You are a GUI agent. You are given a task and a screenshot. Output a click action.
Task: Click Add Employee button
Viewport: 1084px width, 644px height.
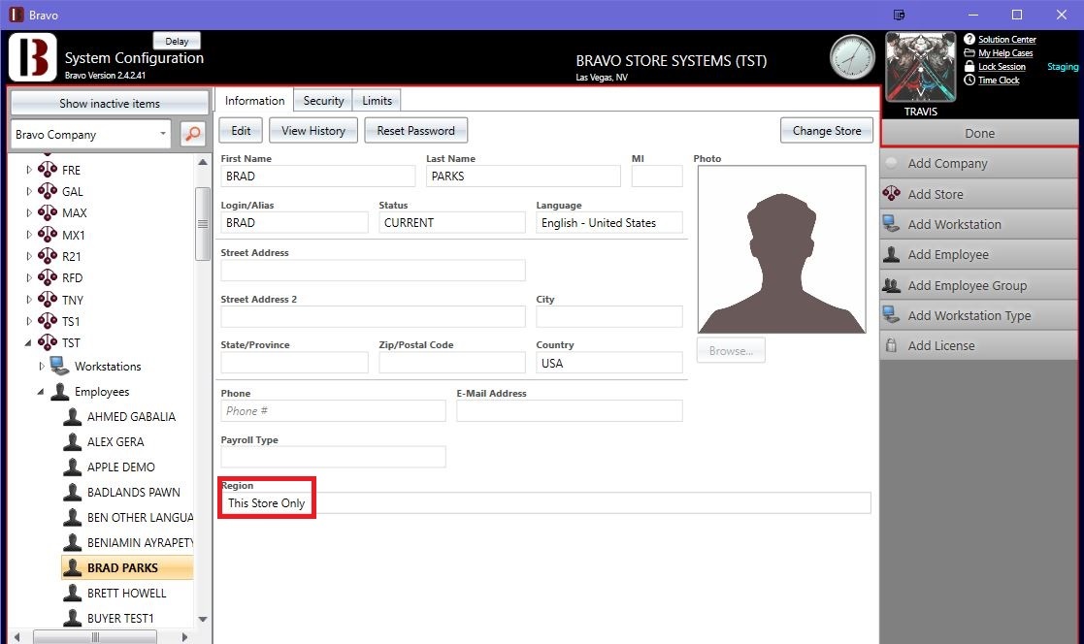click(979, 254)
